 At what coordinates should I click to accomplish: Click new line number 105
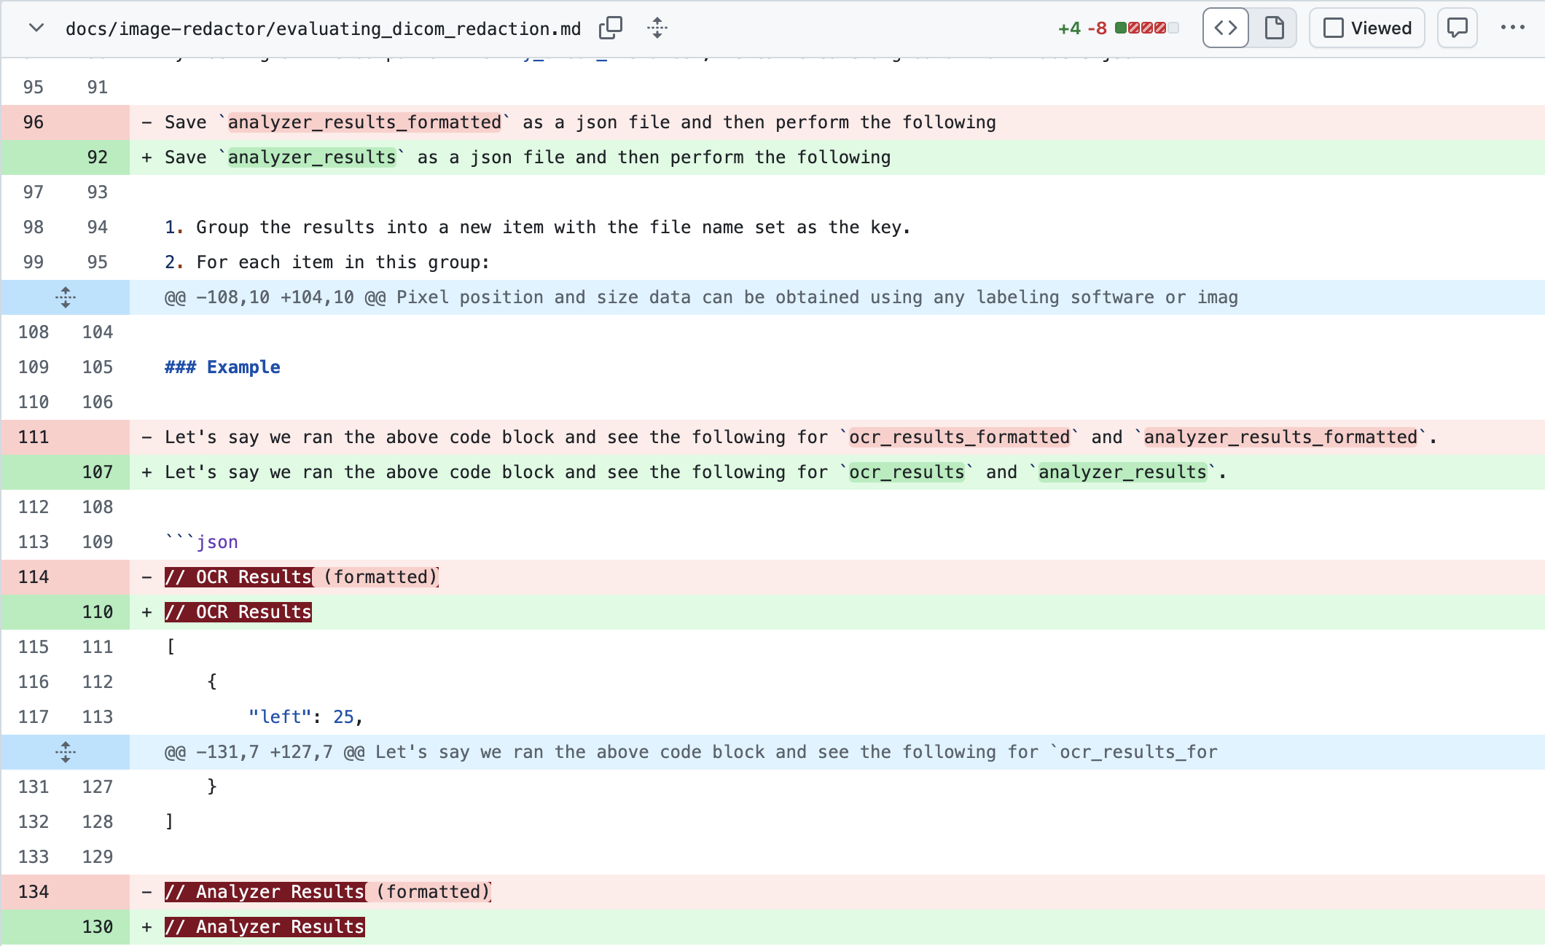98,367
